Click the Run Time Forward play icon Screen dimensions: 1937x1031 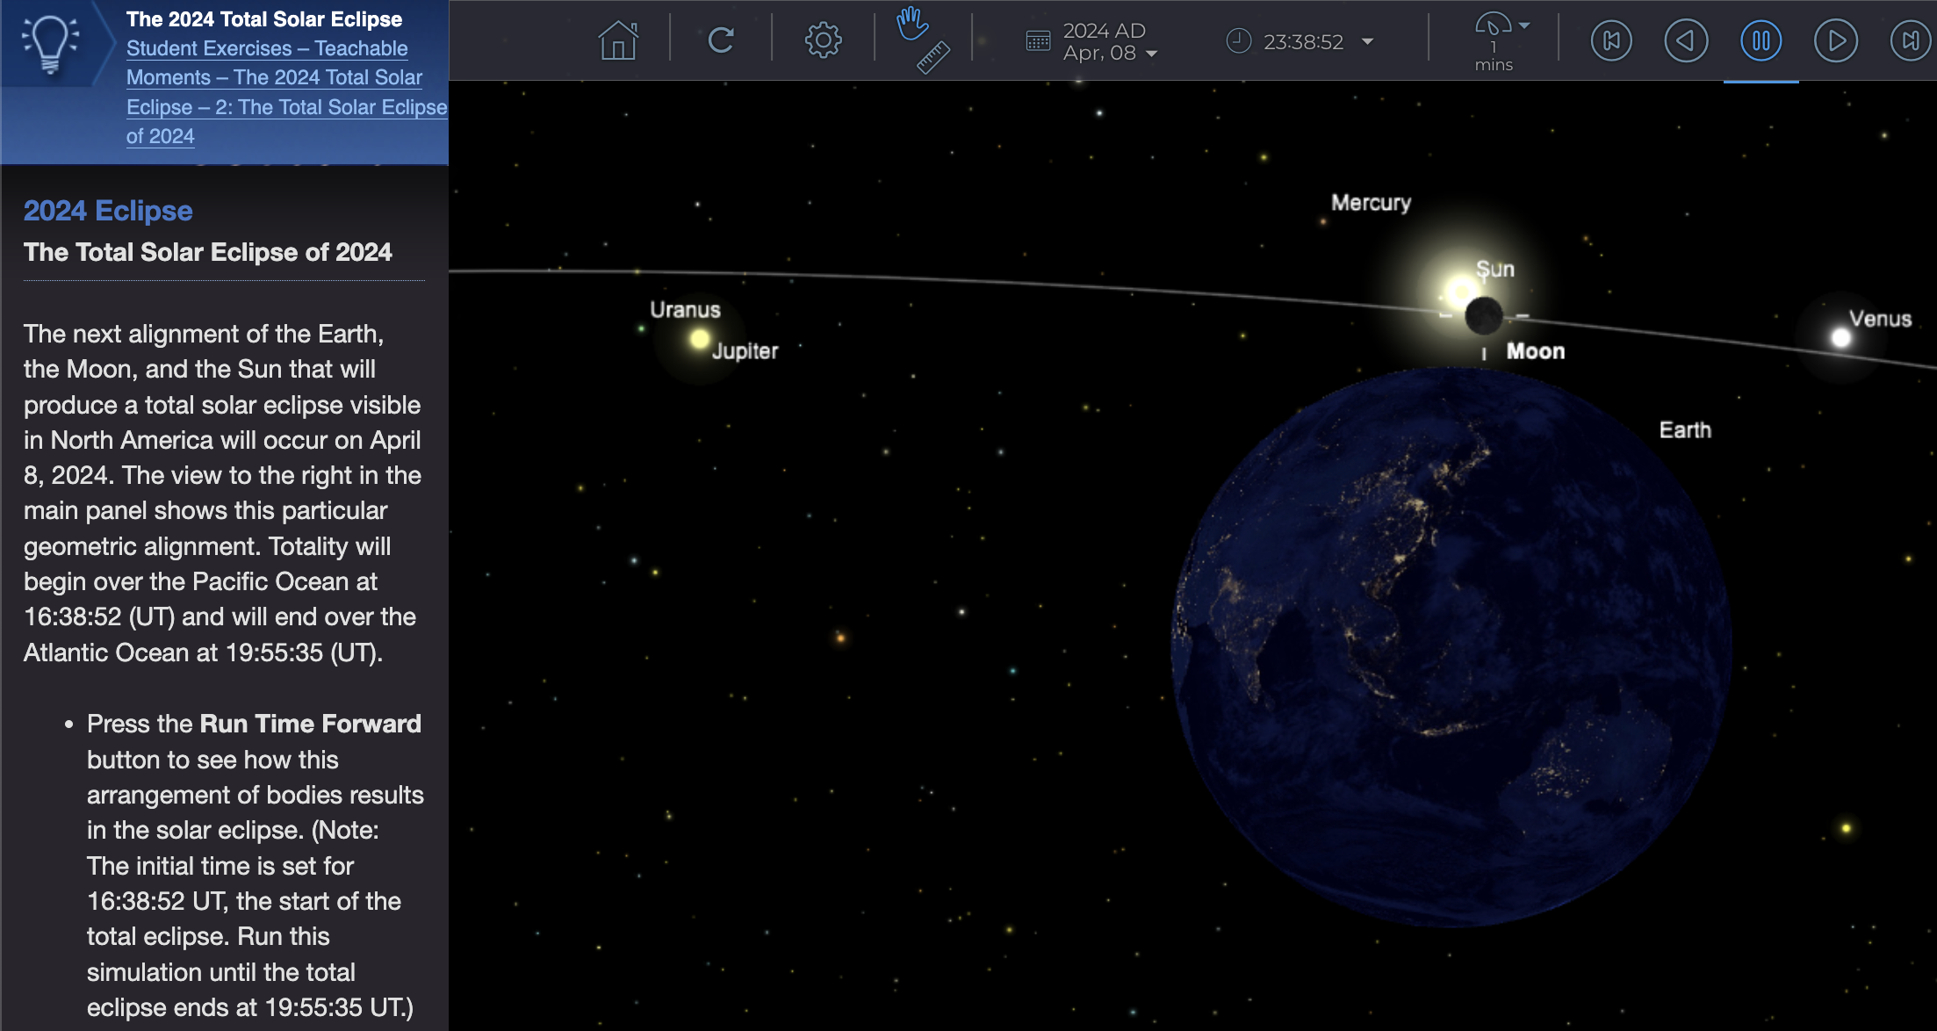click(x=1833, y=42)
